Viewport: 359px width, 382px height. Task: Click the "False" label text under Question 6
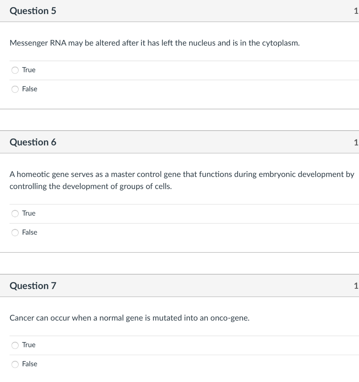[x=29, y=232]
